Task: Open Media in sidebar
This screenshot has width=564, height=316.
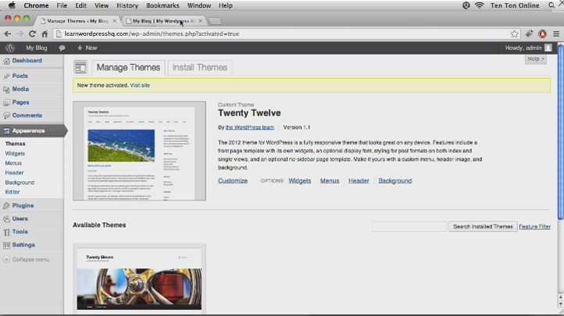Action: [20, 89]
